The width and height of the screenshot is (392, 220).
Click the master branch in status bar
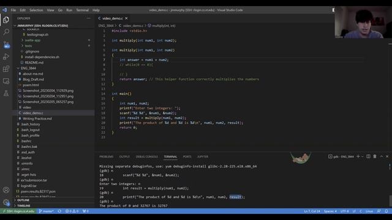47,211
